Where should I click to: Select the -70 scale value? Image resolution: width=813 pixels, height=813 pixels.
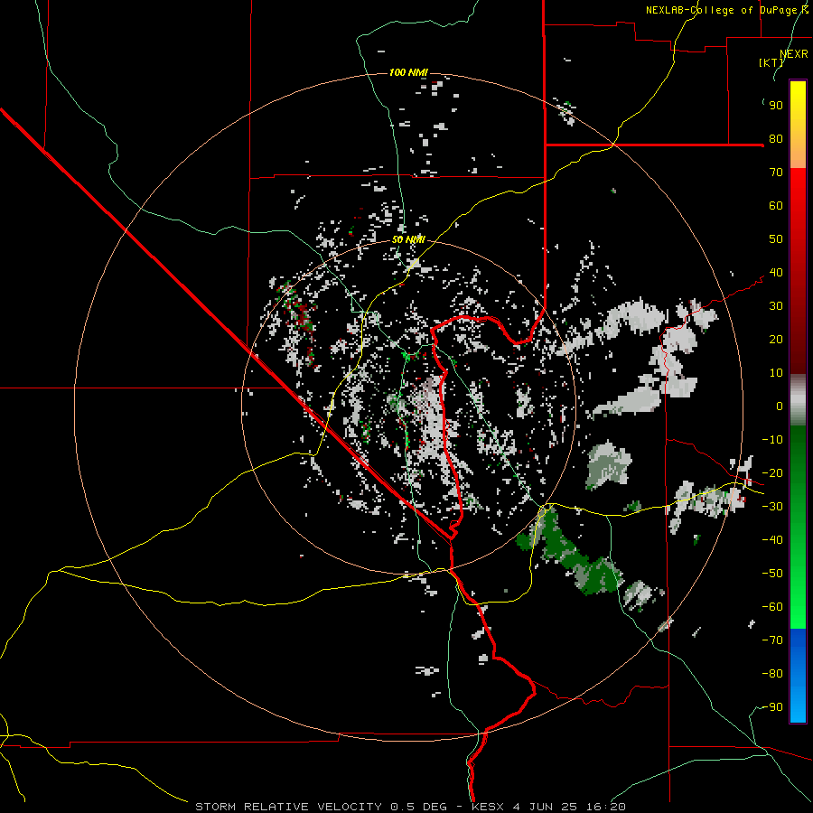[x=772, y=640]
